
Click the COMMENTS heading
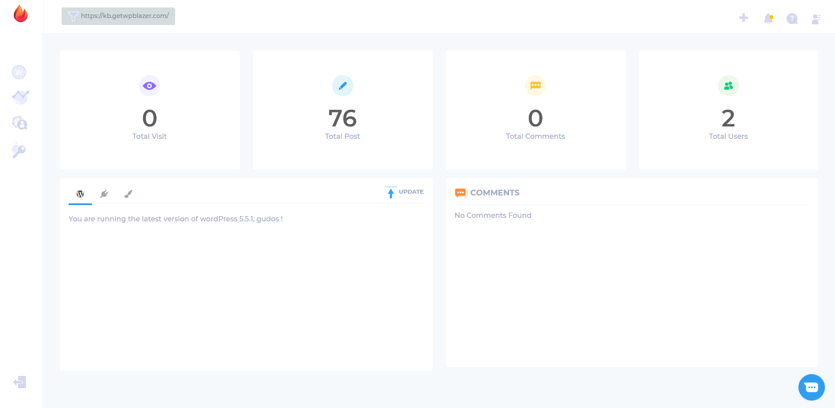(x=495, y=193)
